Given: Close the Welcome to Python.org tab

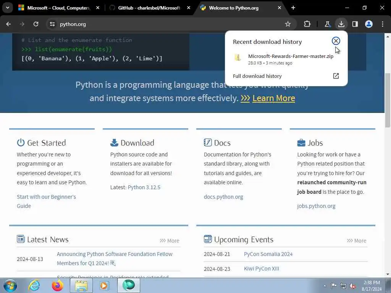Looking at the screenshot, I should click(279, 8).
